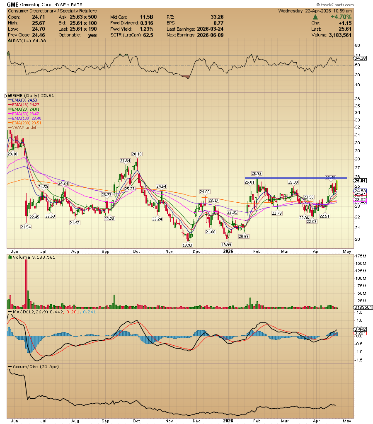Click Consumer Discretionary / Specialty Retailers sector text
The image size is (373, 424).
tap(52, 11)
